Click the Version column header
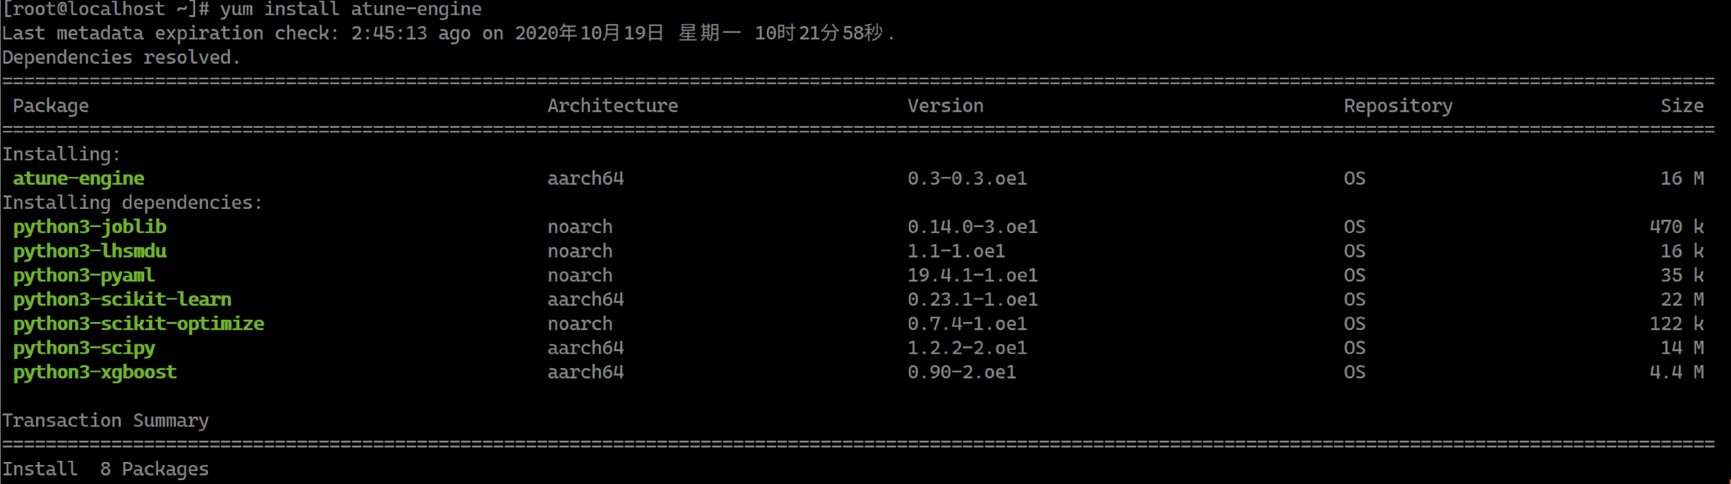Image resolution: width=1731 pixels, height=484 pixels. point(945,106)
